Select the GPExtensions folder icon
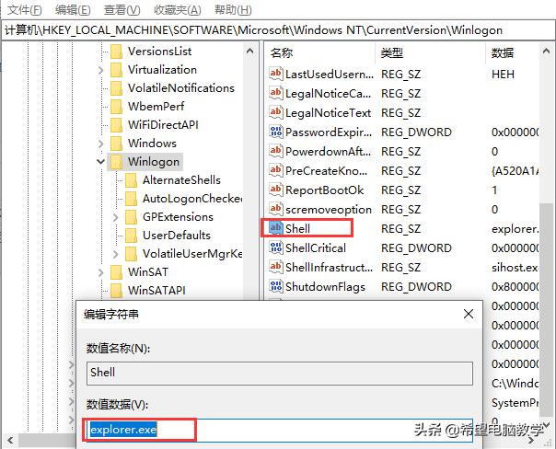 tap(132, 217)
